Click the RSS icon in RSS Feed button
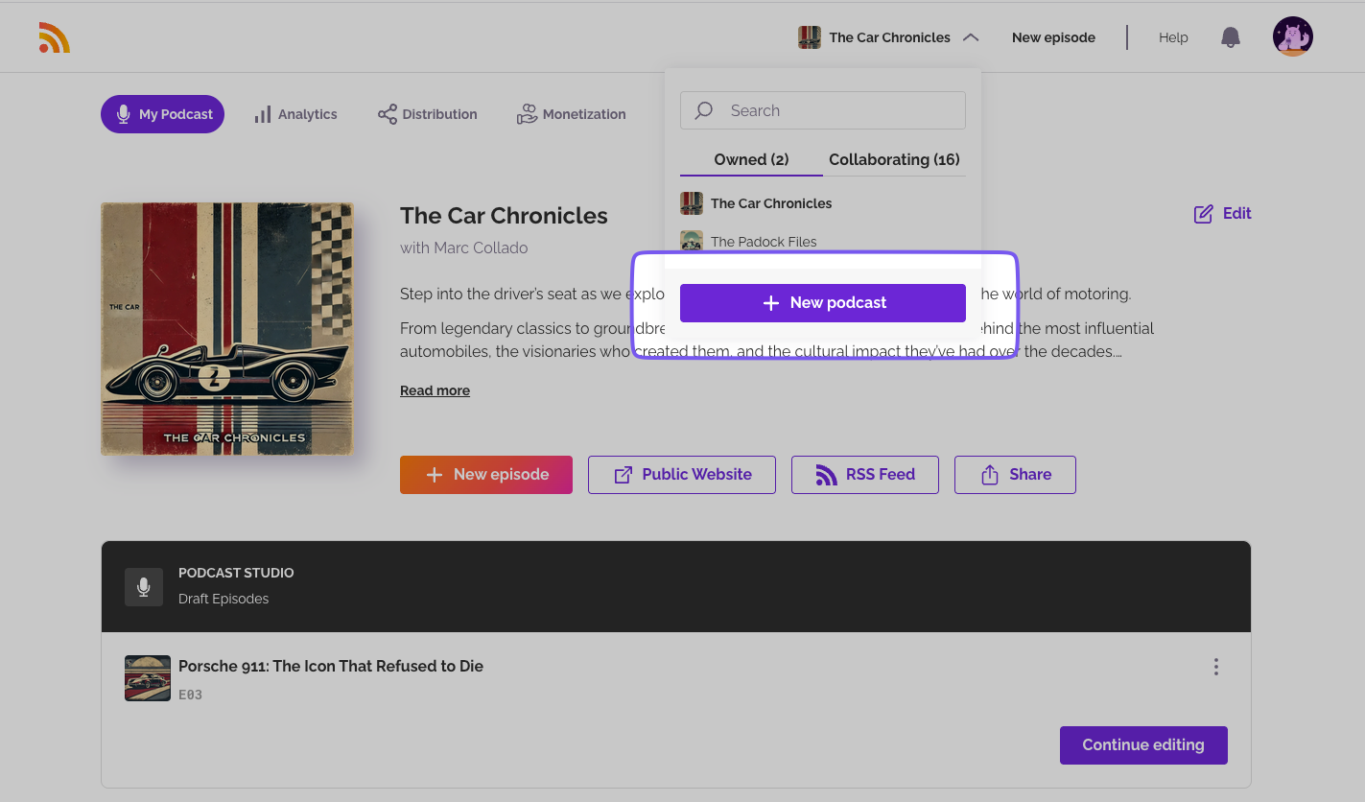The height and width of the screenshot is (802, 1365). 826,475
